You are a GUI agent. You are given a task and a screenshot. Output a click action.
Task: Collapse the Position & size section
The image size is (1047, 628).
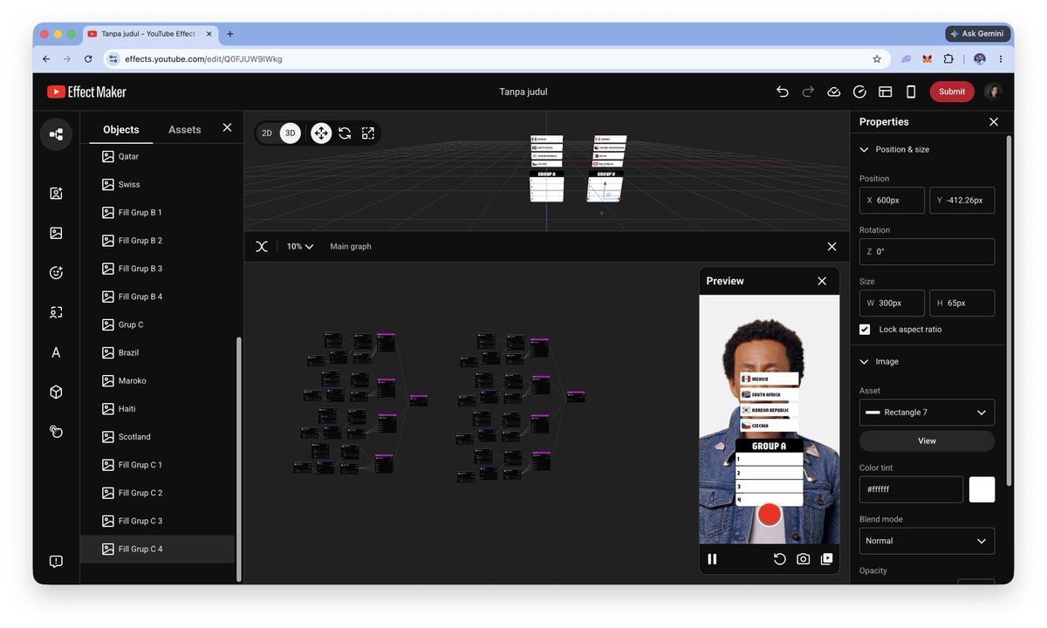(x=865, y=150)
